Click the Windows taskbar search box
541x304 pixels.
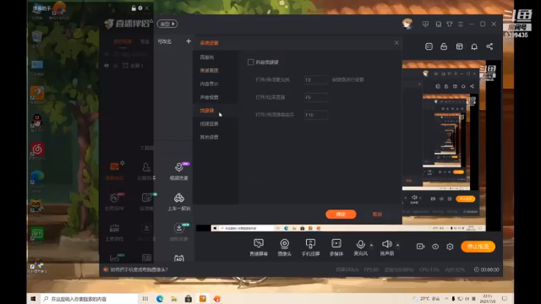click(x=89, y=299)
